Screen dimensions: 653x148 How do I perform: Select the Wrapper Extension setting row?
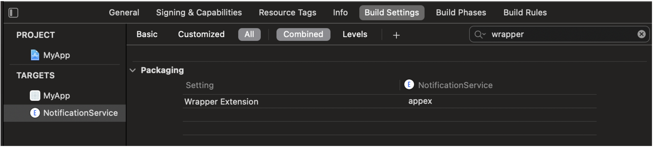pyautogui.click(x=390, y=101)
